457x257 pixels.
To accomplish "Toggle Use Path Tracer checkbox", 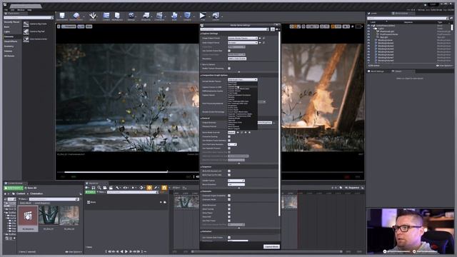I will click(x=229, y=221).
